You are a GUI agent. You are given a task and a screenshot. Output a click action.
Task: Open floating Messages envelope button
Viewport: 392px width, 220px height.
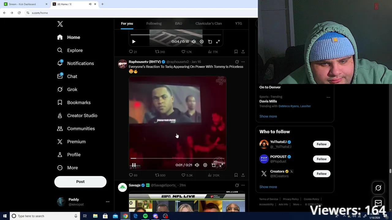[378, 203]
